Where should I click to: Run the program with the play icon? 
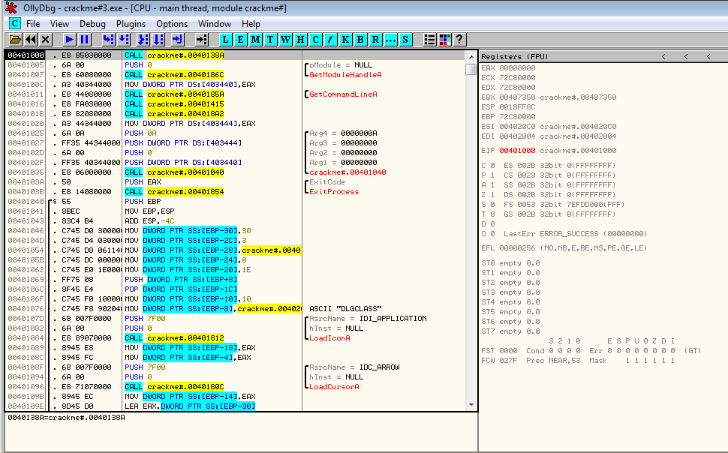pyautogui.click(x=69, y=39)
